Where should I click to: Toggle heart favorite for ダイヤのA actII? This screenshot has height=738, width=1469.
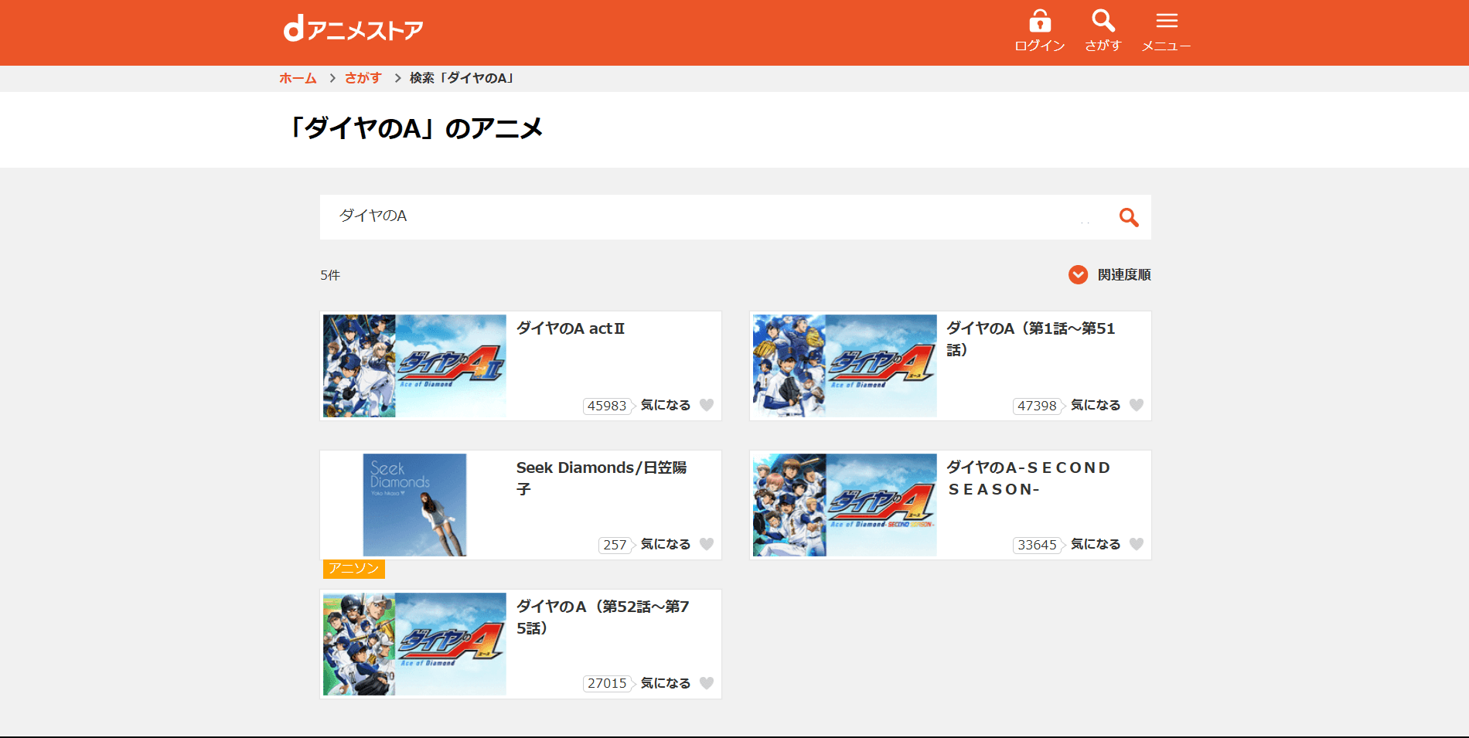click(707, 405)
